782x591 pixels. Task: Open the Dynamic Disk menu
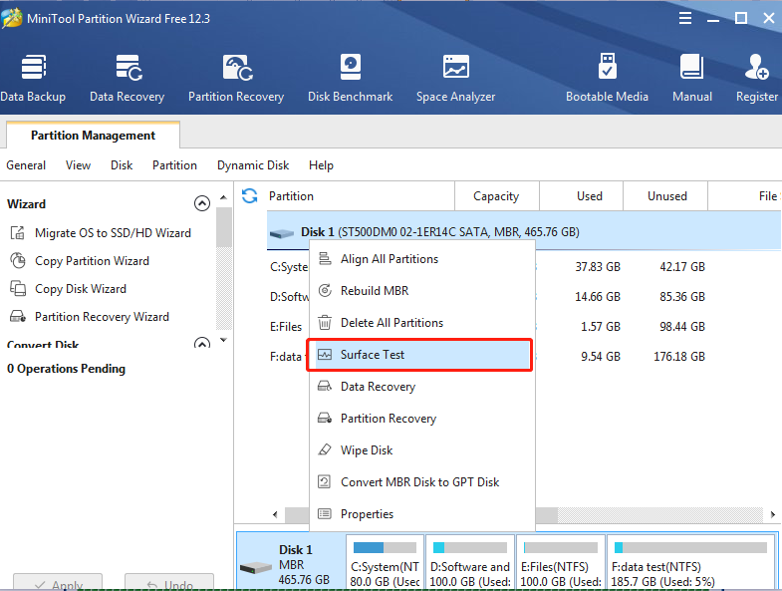253,165
